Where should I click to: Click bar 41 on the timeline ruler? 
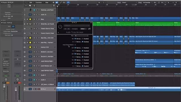pyautogui.click(x=136, y=5)
